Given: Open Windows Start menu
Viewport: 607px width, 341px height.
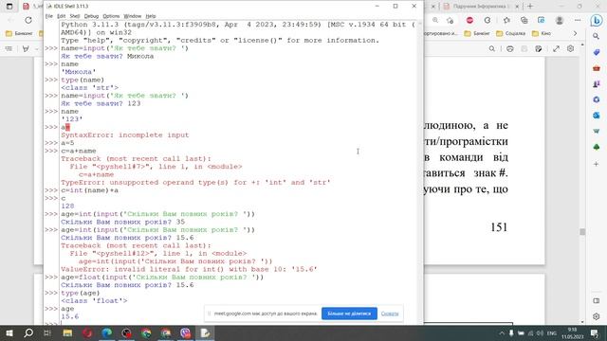Looking at the screenshot, I should [9, 332].
